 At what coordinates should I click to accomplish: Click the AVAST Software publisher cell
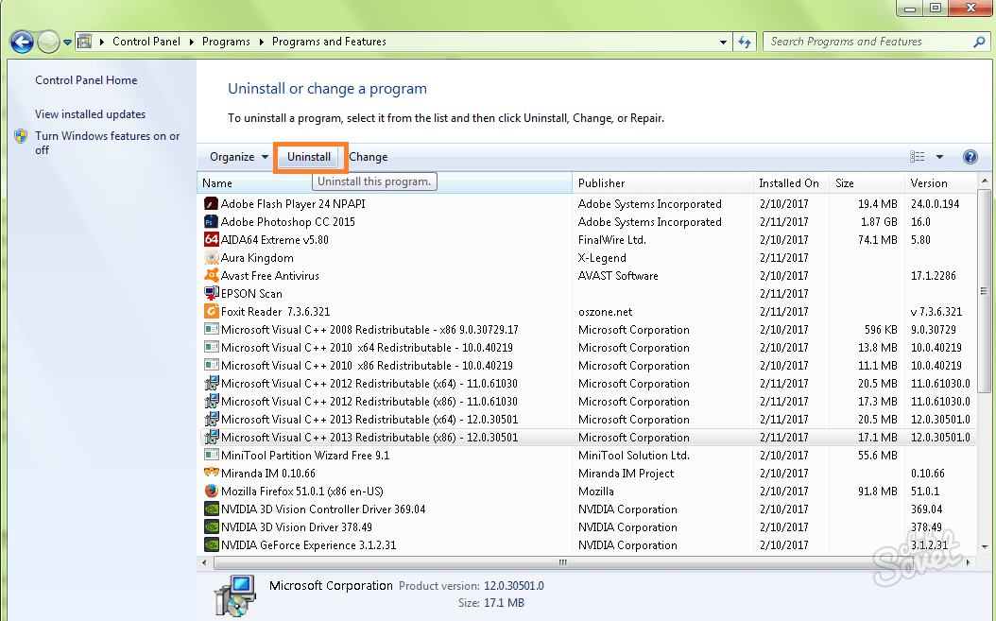pos(618,275)
